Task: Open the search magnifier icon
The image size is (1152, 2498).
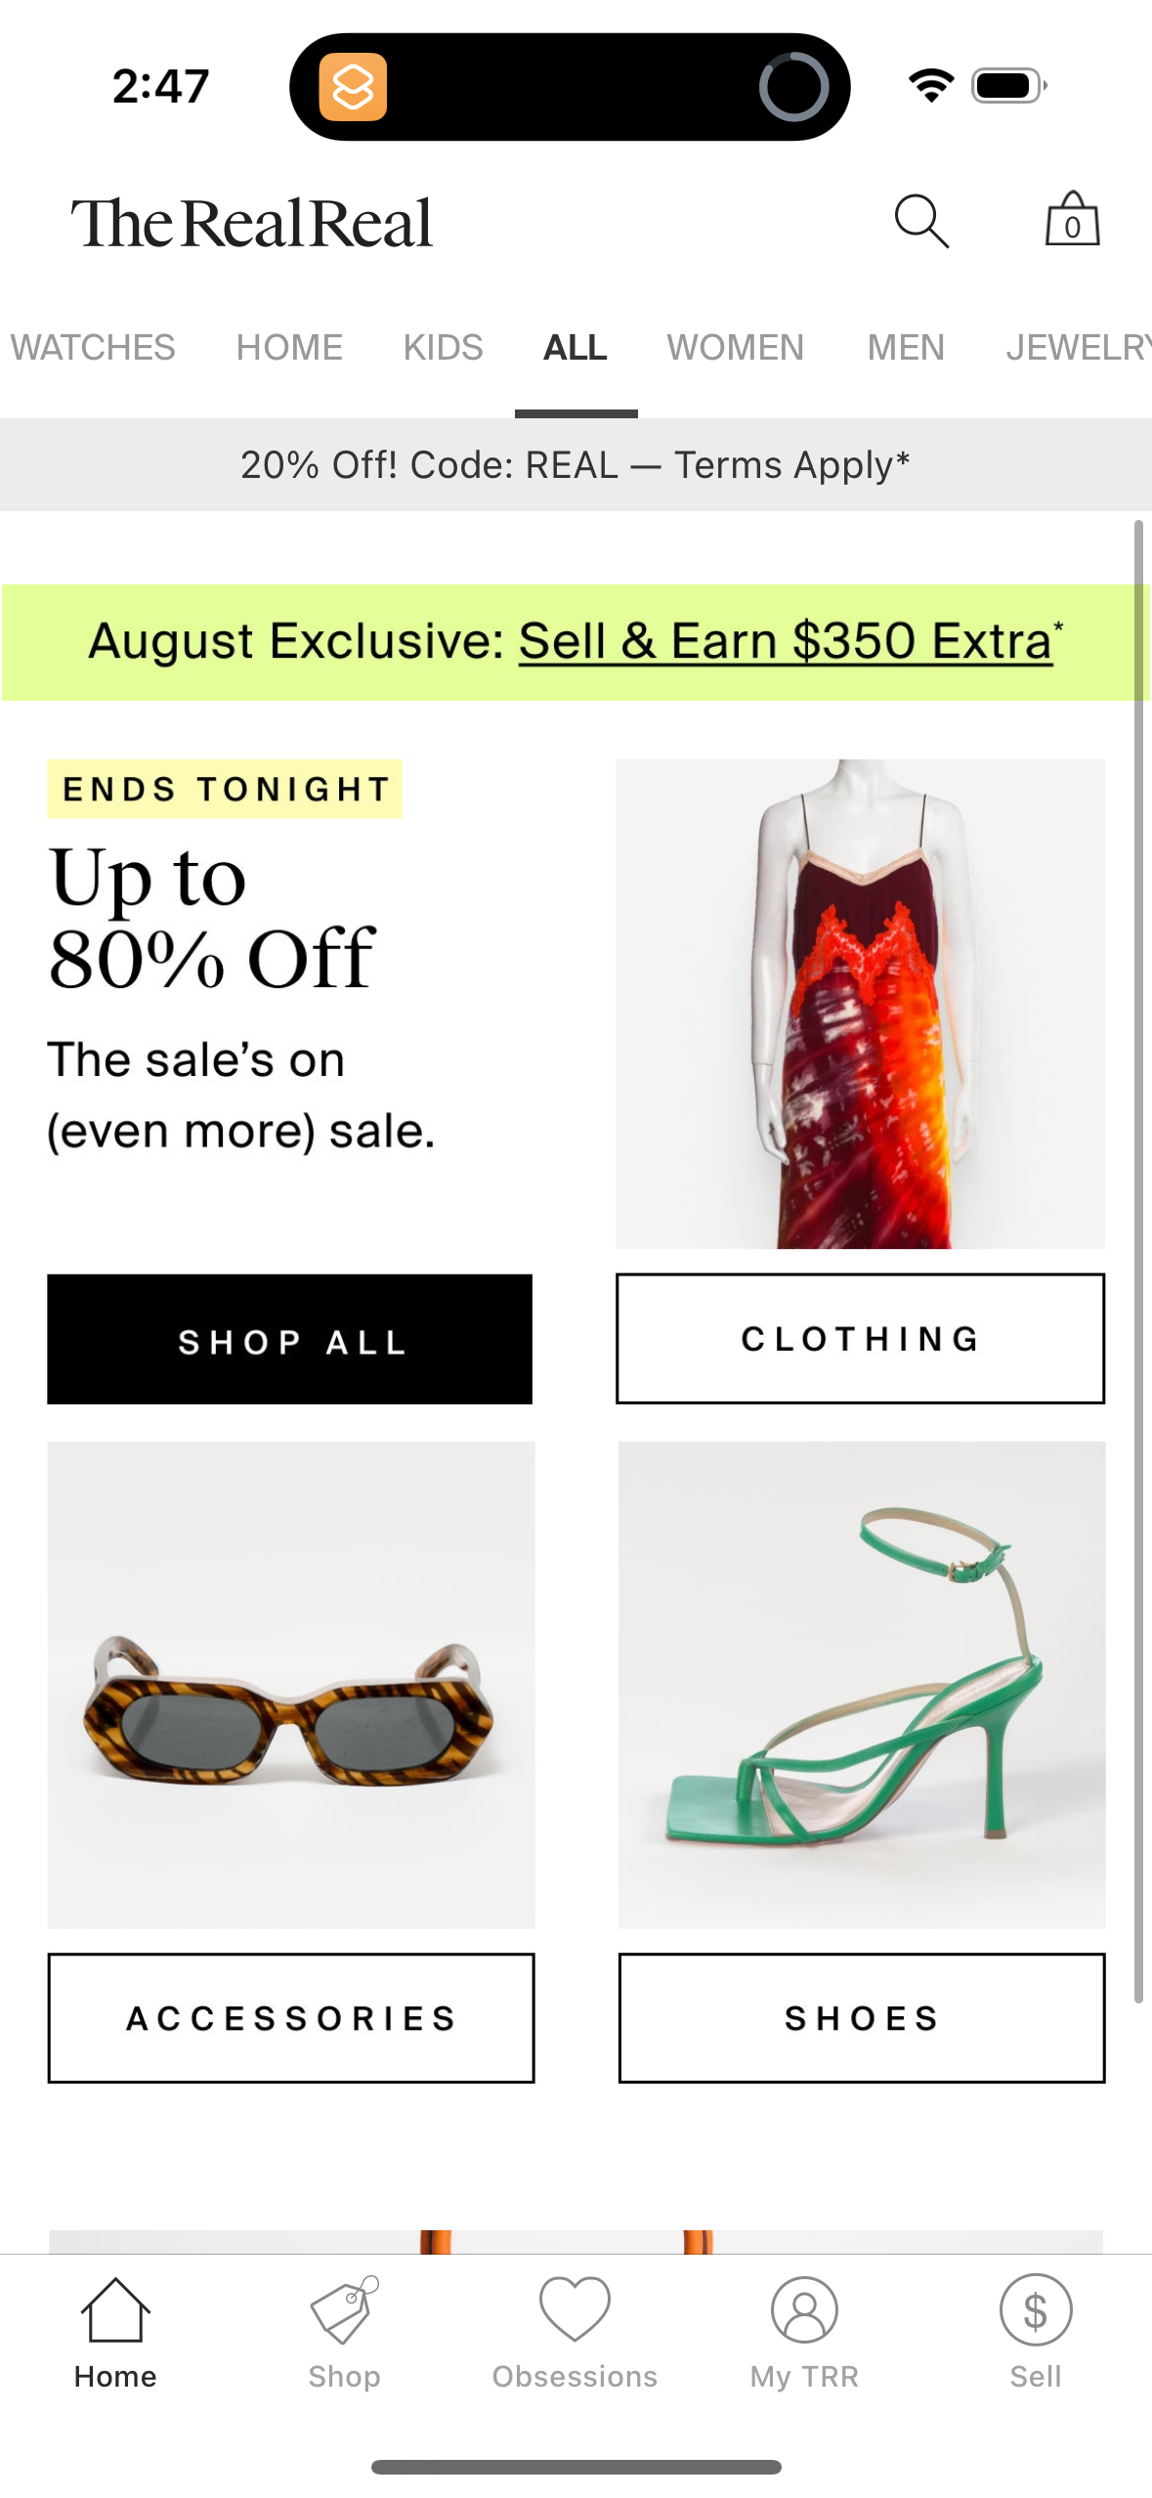Action: (921, 221)
